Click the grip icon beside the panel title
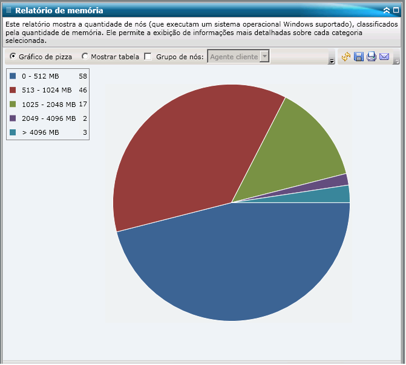The height and width of the screenshot is (365, 406). pos(8,10)
